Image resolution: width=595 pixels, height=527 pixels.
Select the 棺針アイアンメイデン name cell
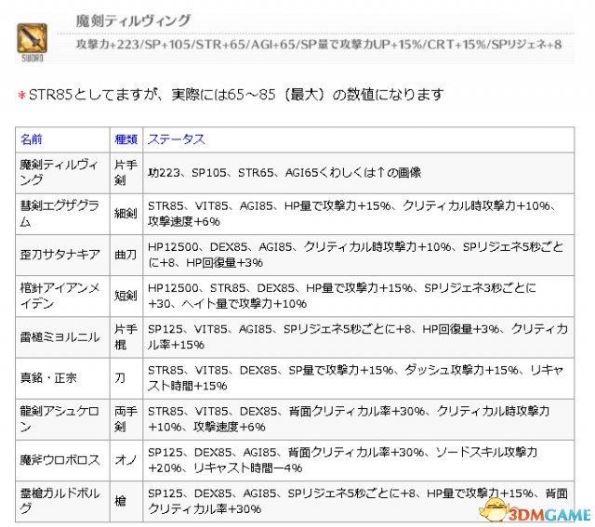(62, 296)
